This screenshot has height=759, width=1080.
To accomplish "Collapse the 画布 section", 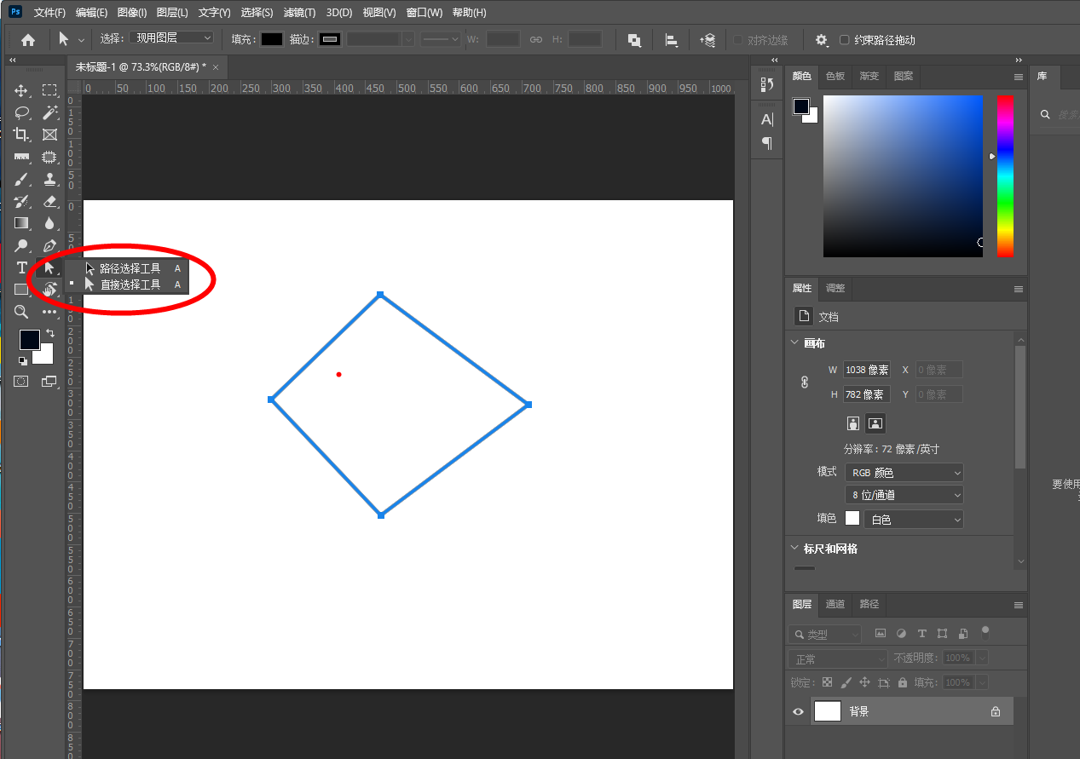I will (x=794, y=343).
